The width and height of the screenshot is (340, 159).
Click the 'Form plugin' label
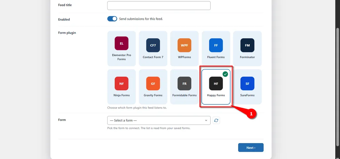pos(67,33)
